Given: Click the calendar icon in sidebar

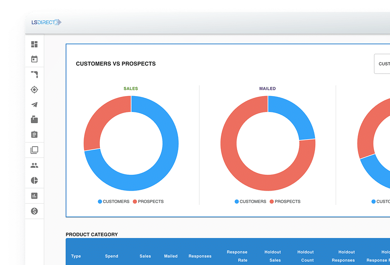Looking at the screenshot, I should point(34,59).
